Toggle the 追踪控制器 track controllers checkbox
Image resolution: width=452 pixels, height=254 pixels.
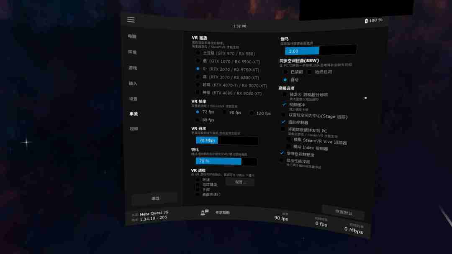click(283, 122)
